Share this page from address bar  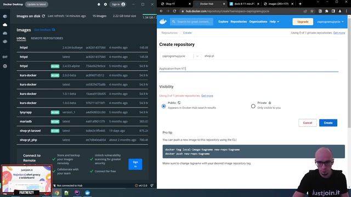[x=305, y=11]
